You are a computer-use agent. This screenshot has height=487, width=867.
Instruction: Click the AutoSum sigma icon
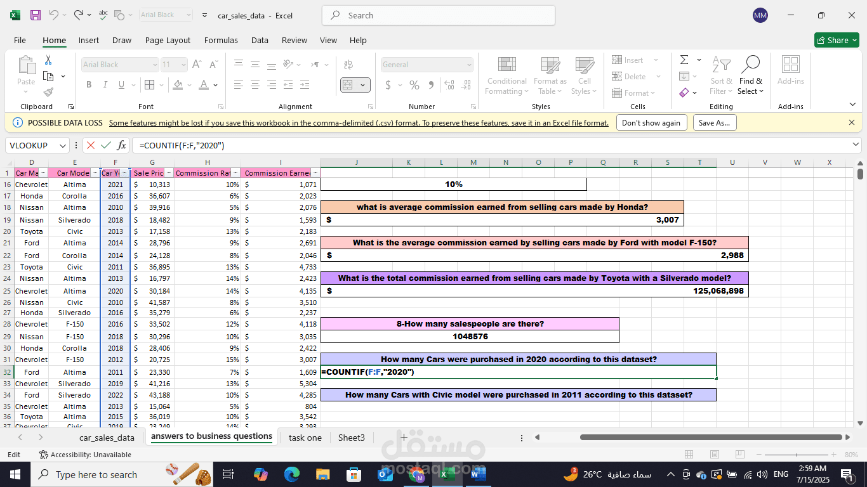point(684,60)
